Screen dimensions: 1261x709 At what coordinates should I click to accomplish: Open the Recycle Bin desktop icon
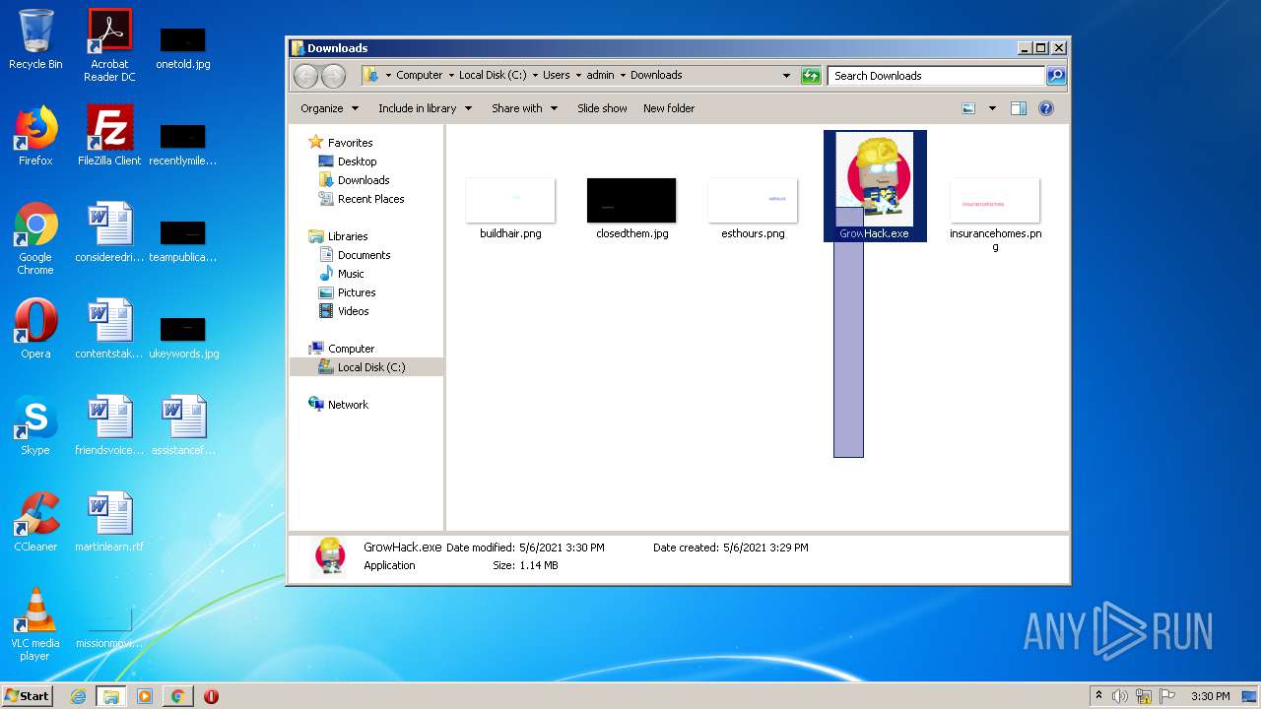click(x=35, y=39)
